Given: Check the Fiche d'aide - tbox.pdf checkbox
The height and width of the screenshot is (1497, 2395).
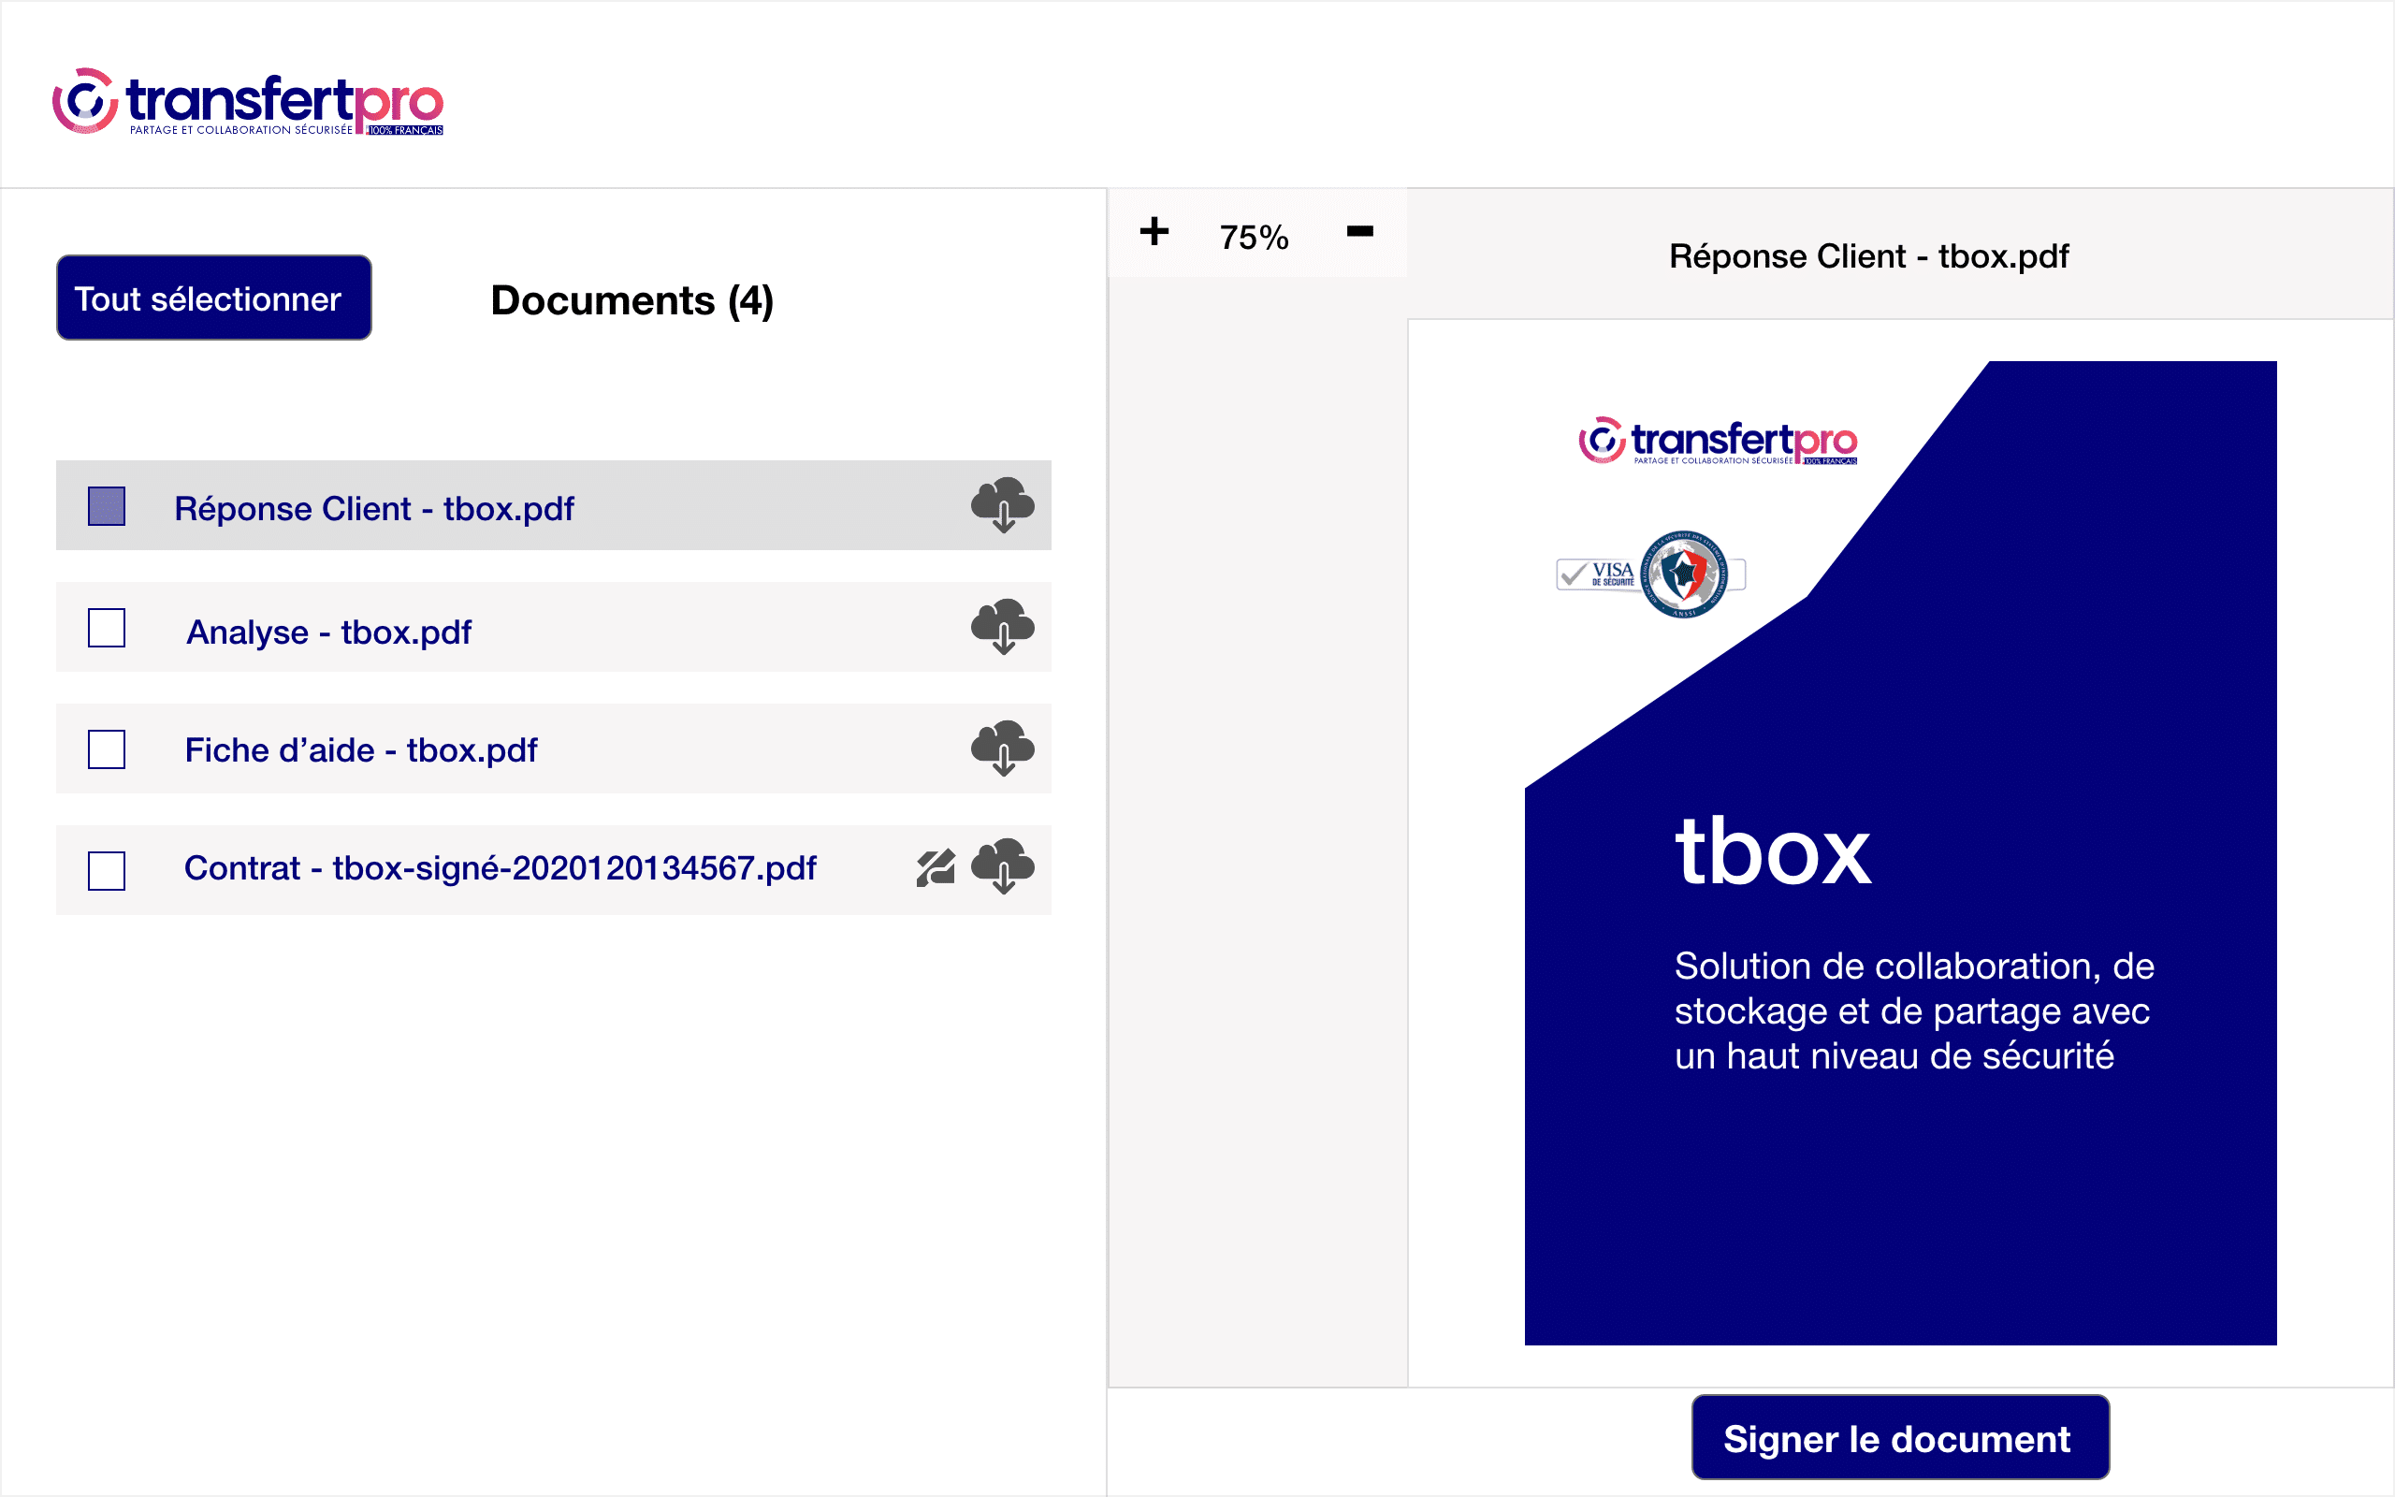Looking at the screenshot, I should pos(107,749).
